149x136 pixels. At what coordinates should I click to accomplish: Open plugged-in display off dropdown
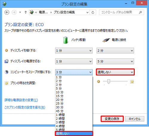(x=115, y=61)
